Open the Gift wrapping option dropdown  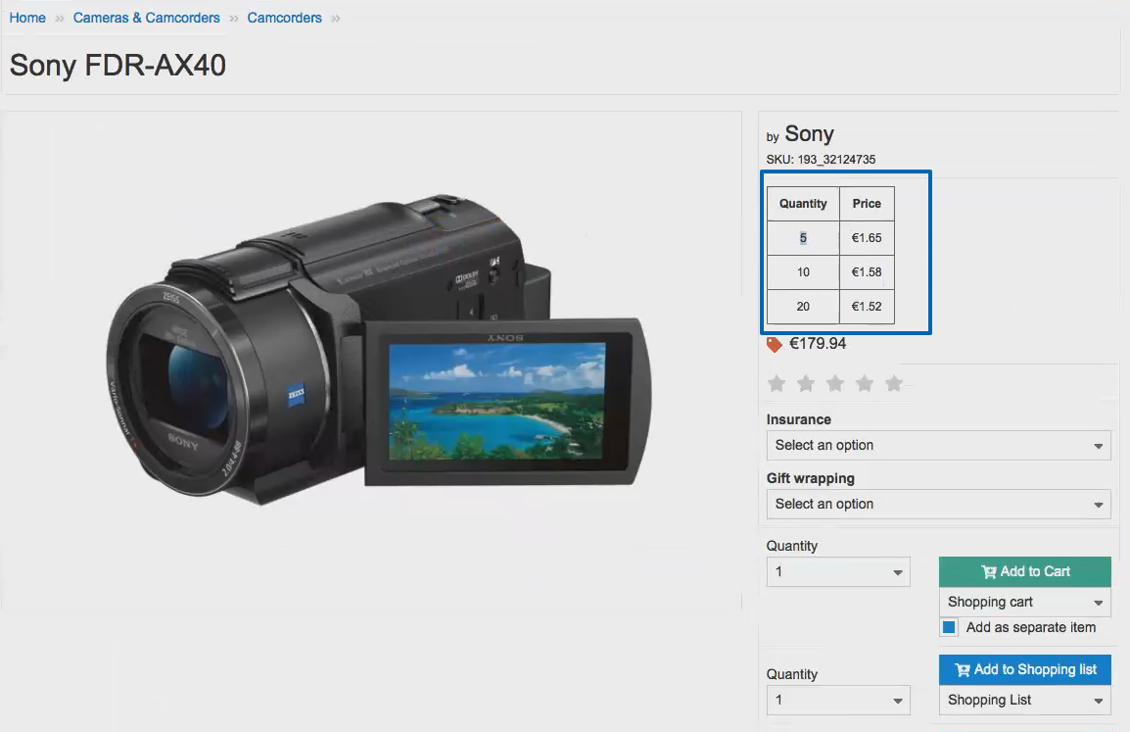point(938,504)
